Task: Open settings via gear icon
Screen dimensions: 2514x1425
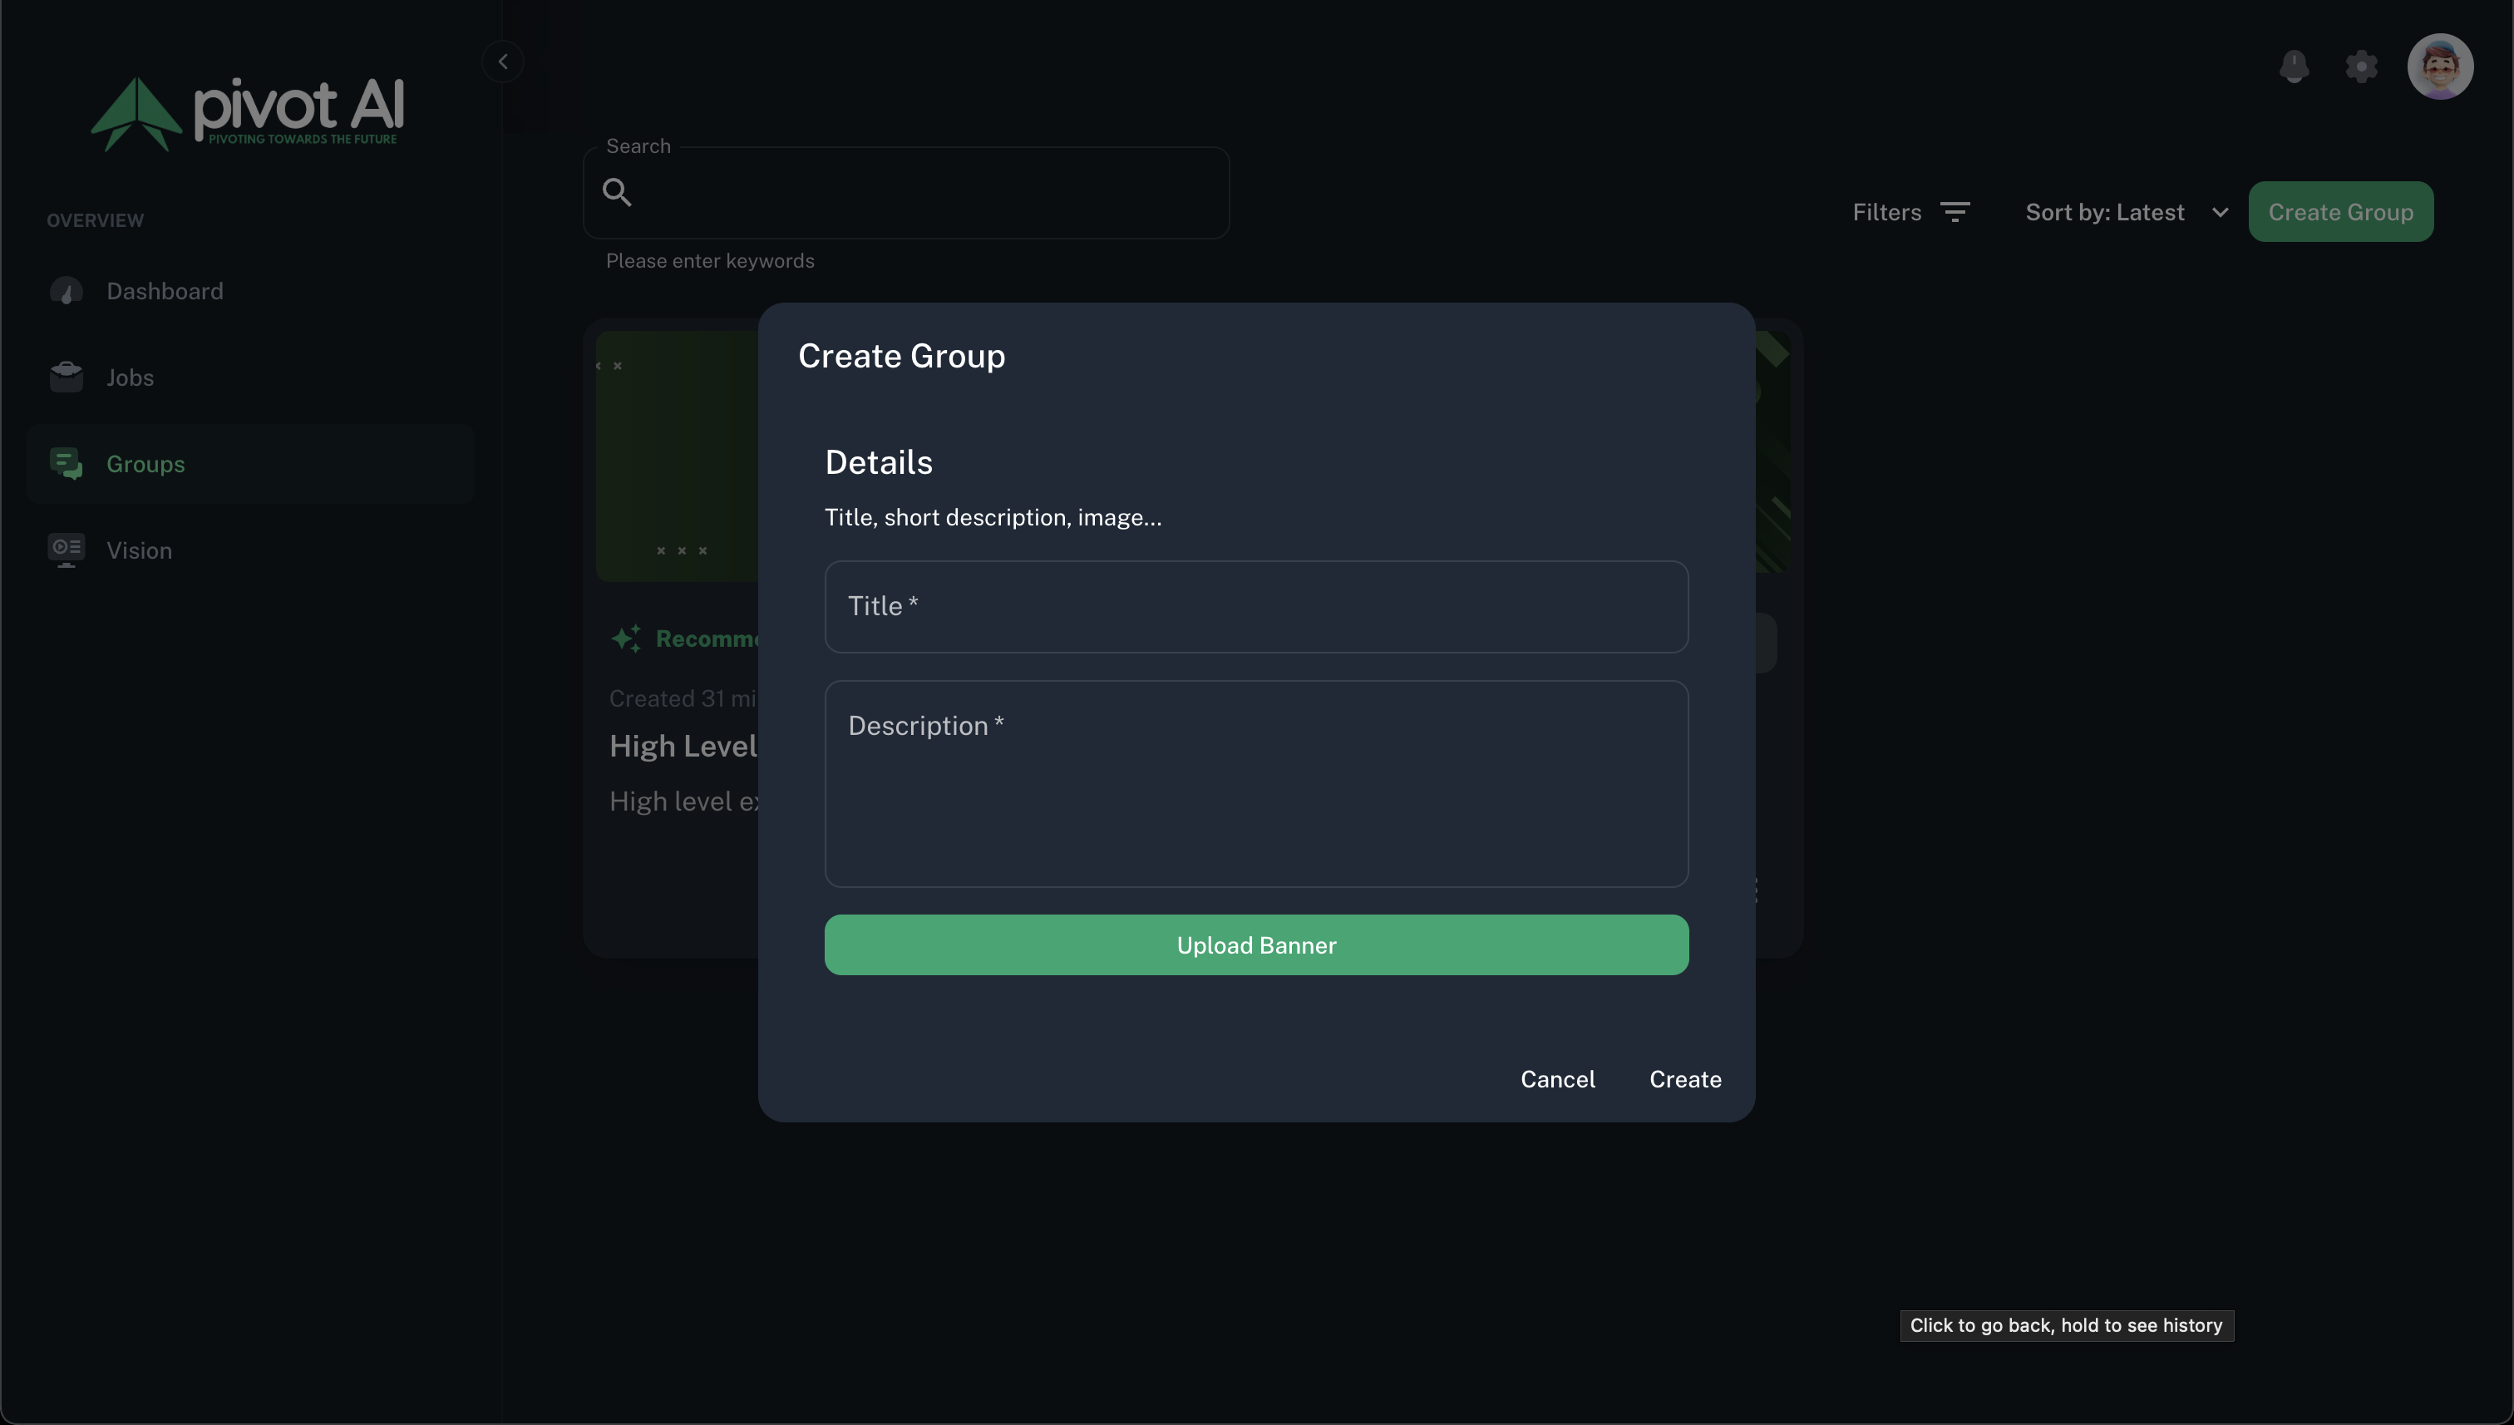Action: tap(2360, 67)
